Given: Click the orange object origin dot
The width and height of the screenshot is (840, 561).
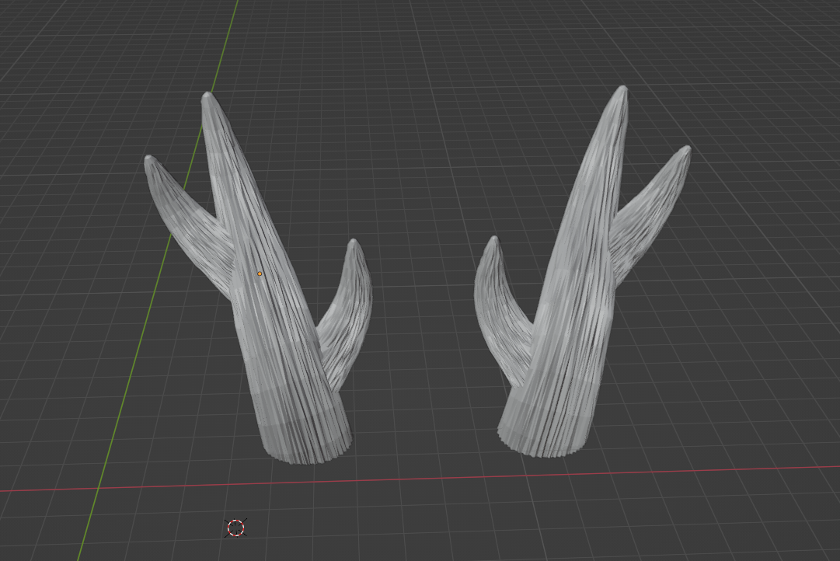Looking at the screenshot, I should 258,274.
